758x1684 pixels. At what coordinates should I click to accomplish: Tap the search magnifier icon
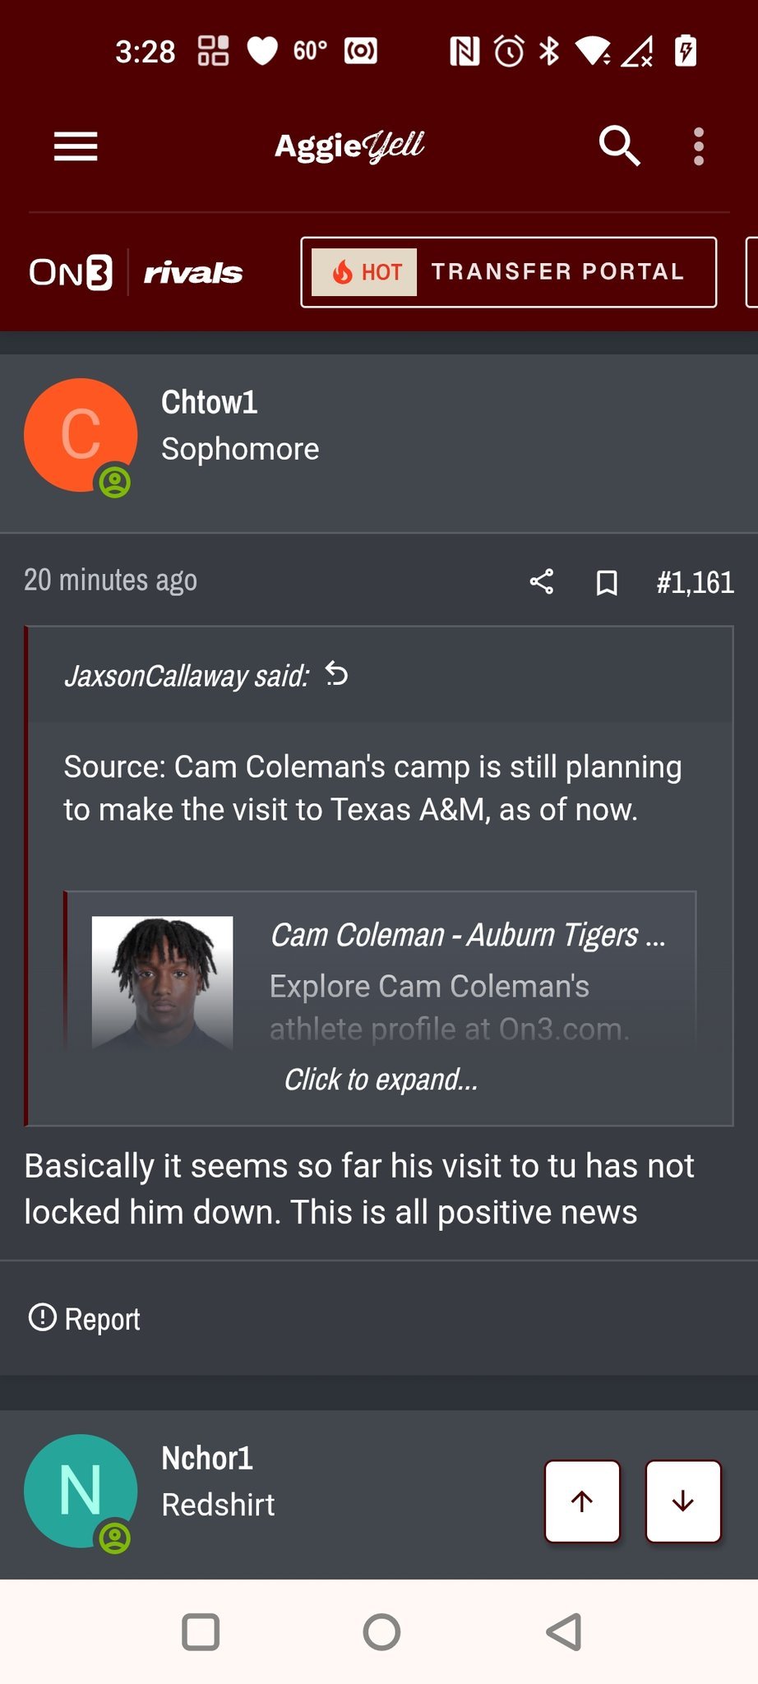click(619, 146)
